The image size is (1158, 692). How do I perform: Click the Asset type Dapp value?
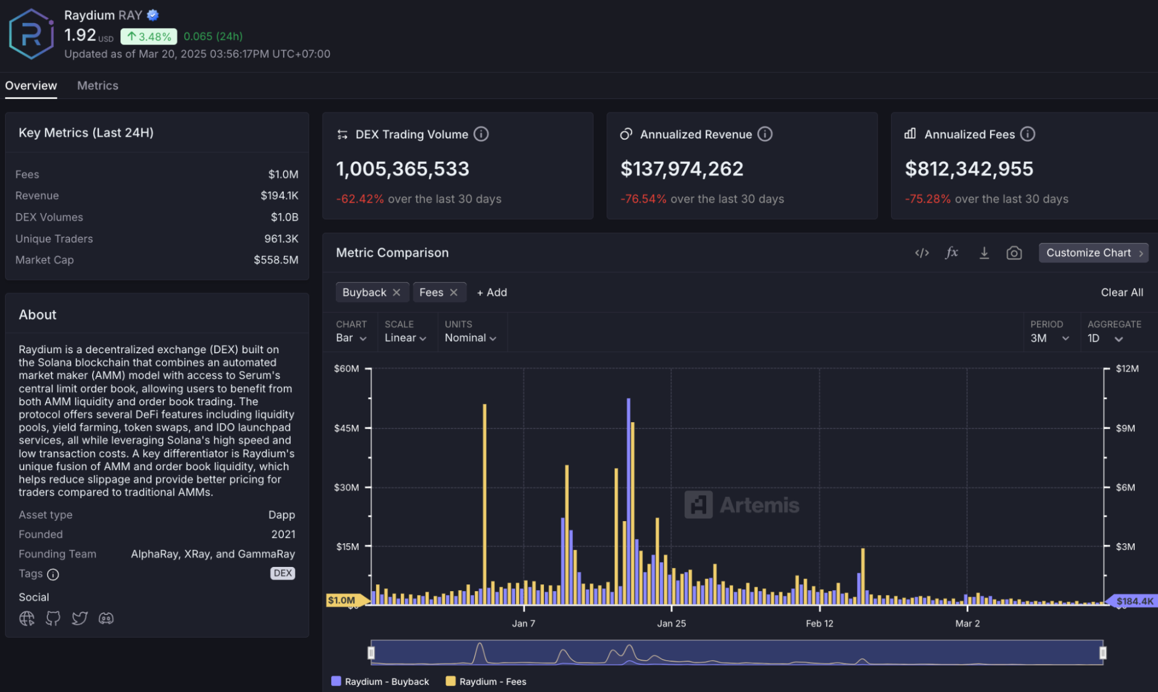282,515
